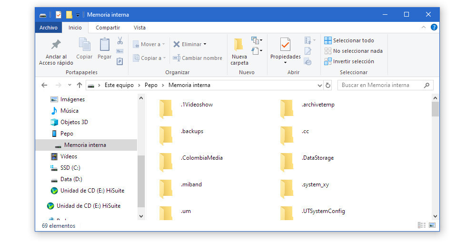Click Cambiar nombre button

pyautogui.click(x=197, y=58)
